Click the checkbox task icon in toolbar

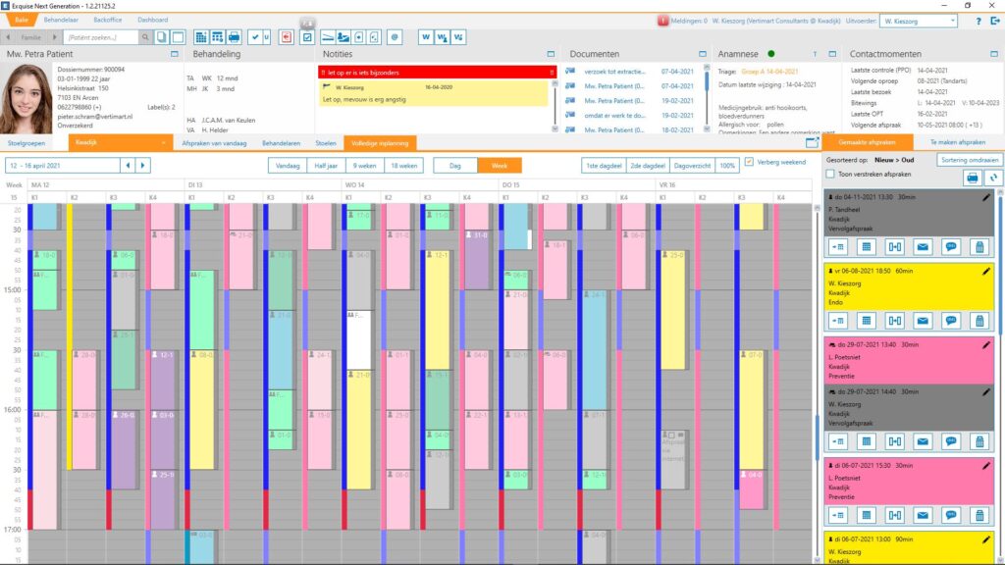307,37
